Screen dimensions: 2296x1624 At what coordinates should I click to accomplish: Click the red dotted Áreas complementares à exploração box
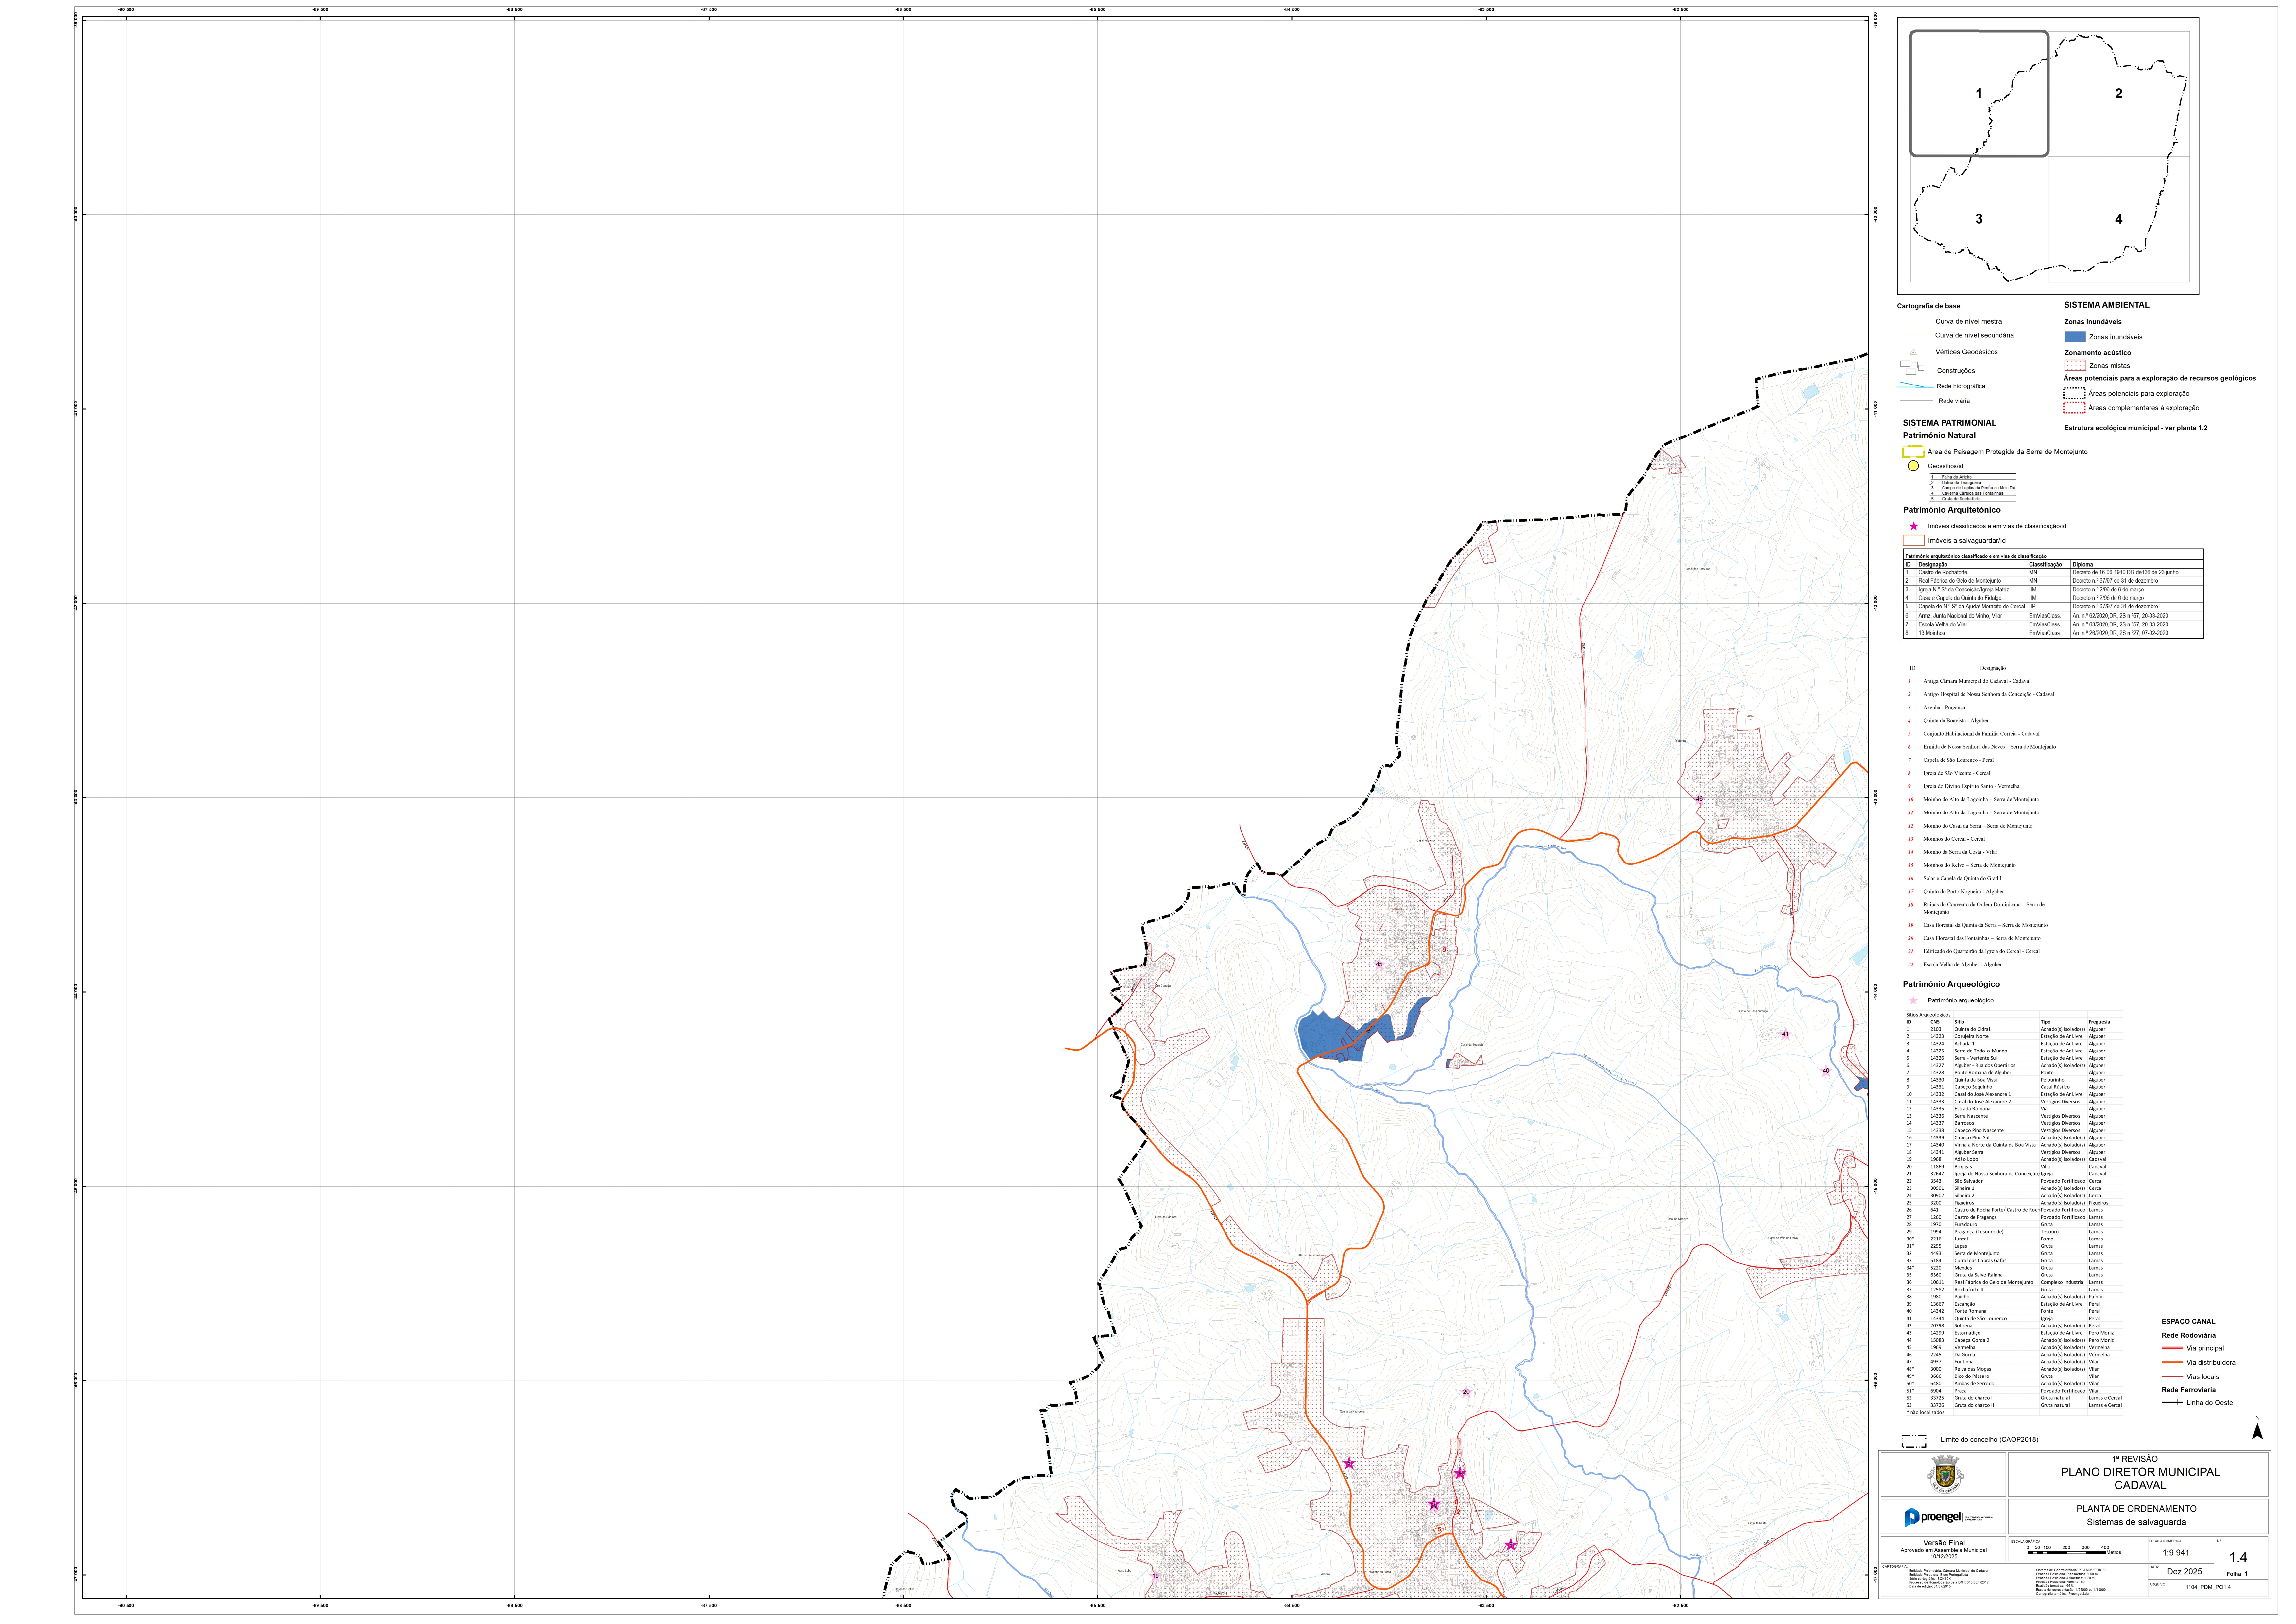point(2074,408)
